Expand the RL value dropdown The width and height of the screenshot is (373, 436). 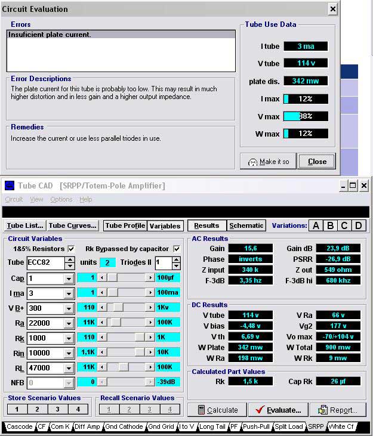pyautogui.click(x=69, y=368)
